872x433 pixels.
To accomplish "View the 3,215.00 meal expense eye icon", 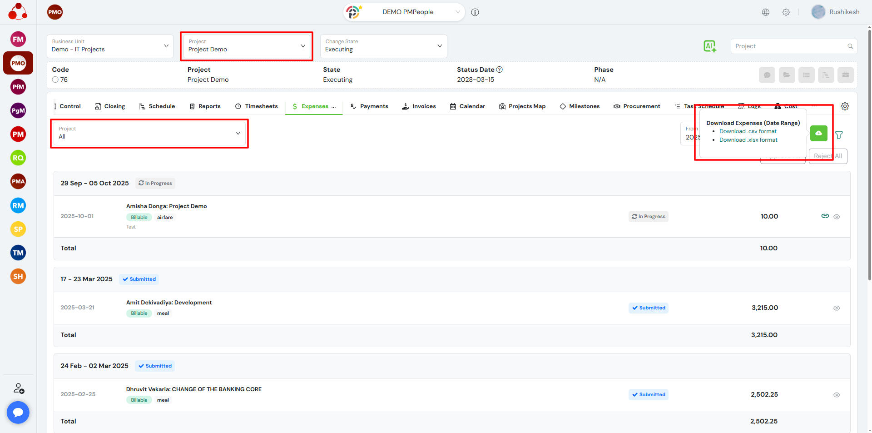I will point(836,308).
